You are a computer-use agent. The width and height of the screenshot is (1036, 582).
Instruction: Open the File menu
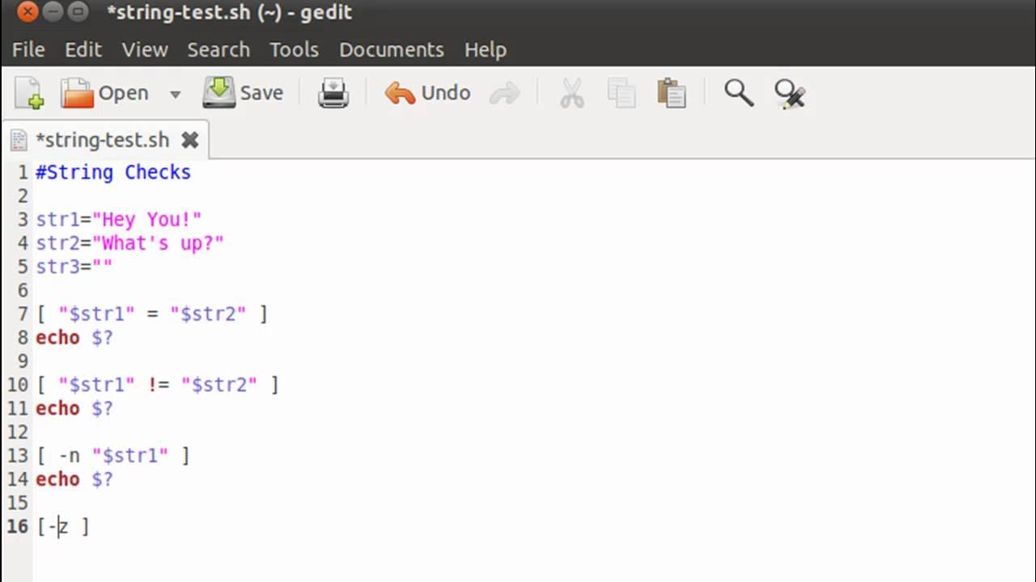[28, 49]
